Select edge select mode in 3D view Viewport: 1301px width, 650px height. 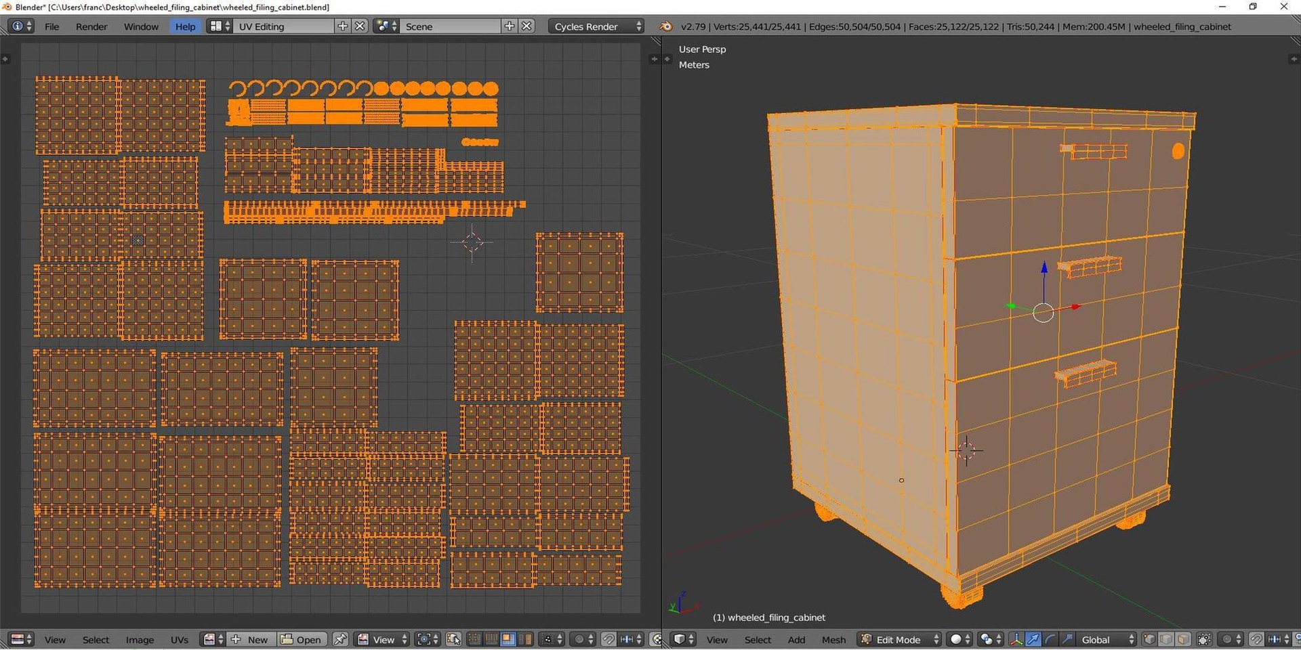1166,639
